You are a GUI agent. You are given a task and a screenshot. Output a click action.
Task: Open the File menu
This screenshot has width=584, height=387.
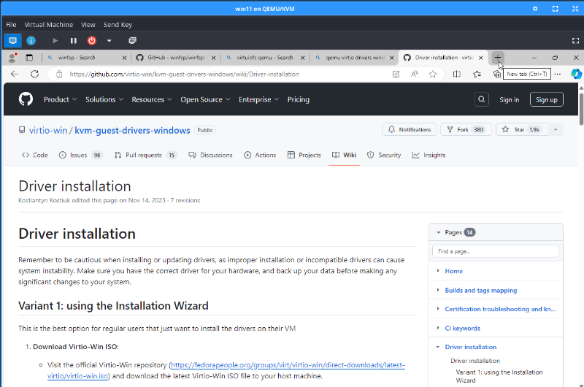pyautogui.click(x=11, y=25)
